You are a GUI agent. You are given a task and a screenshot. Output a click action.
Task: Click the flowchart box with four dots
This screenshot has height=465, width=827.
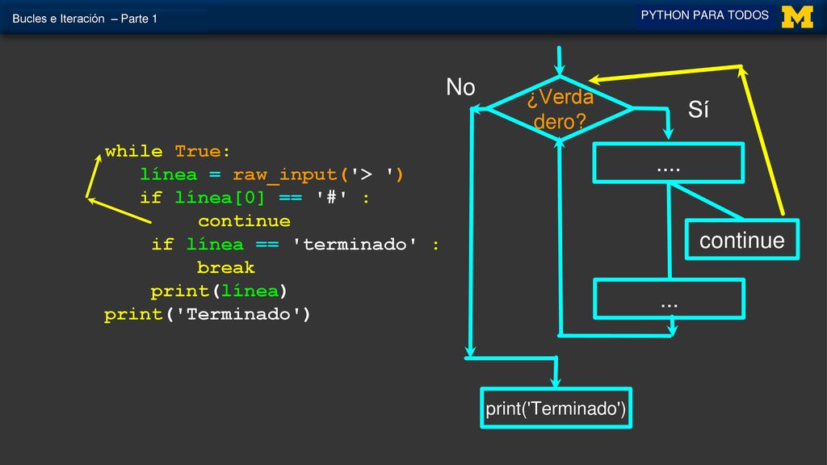(x=669, y=163)
